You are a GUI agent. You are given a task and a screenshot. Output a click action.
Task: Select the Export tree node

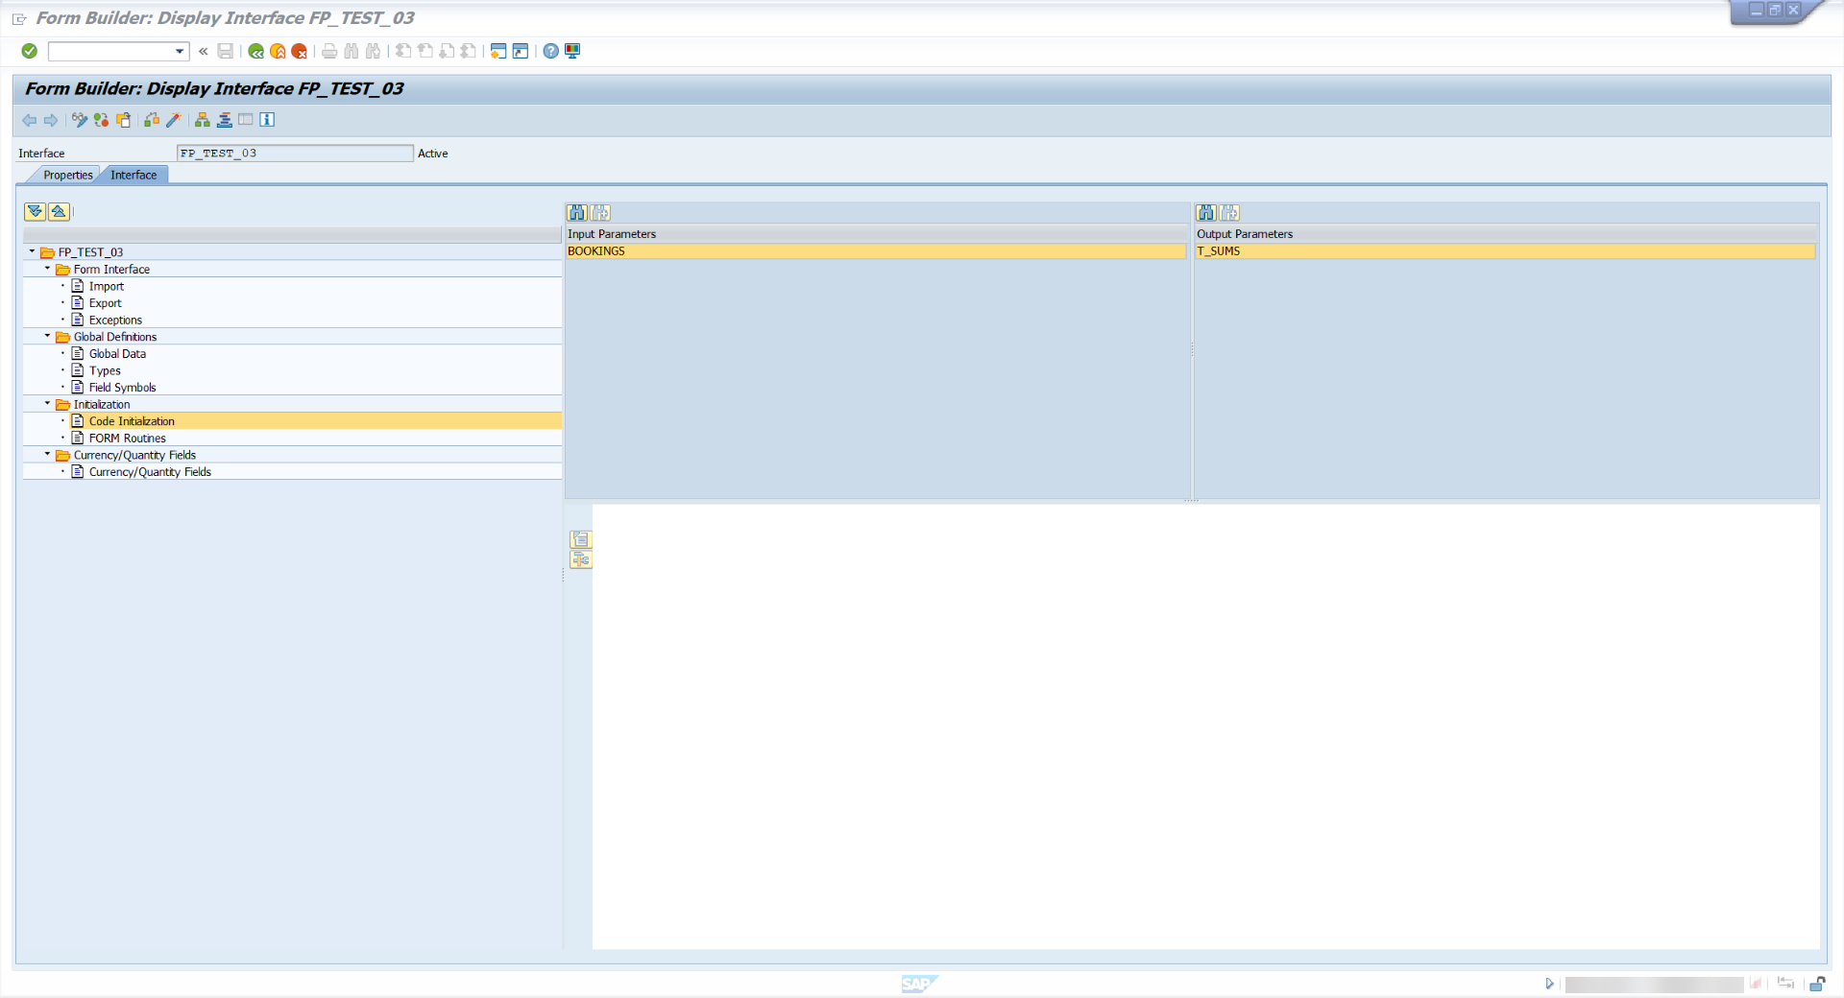105,303
